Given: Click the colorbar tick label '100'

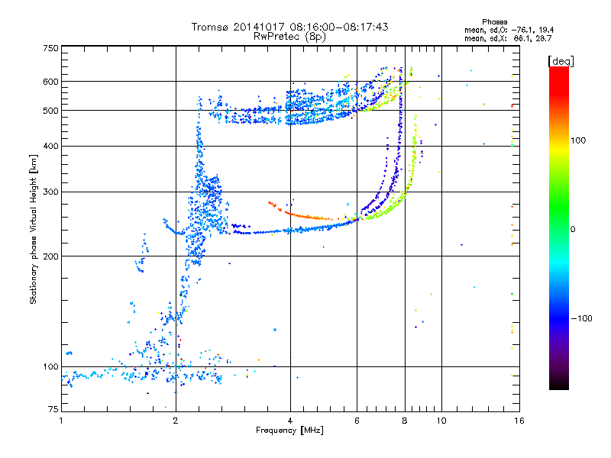Looking at the screenshot, I should [578, 140].
